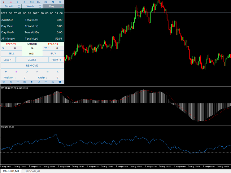This screenshot has width=231, height=173.
Task: Click the red play arrow icon in the panel header
Action: click(4, 2)
